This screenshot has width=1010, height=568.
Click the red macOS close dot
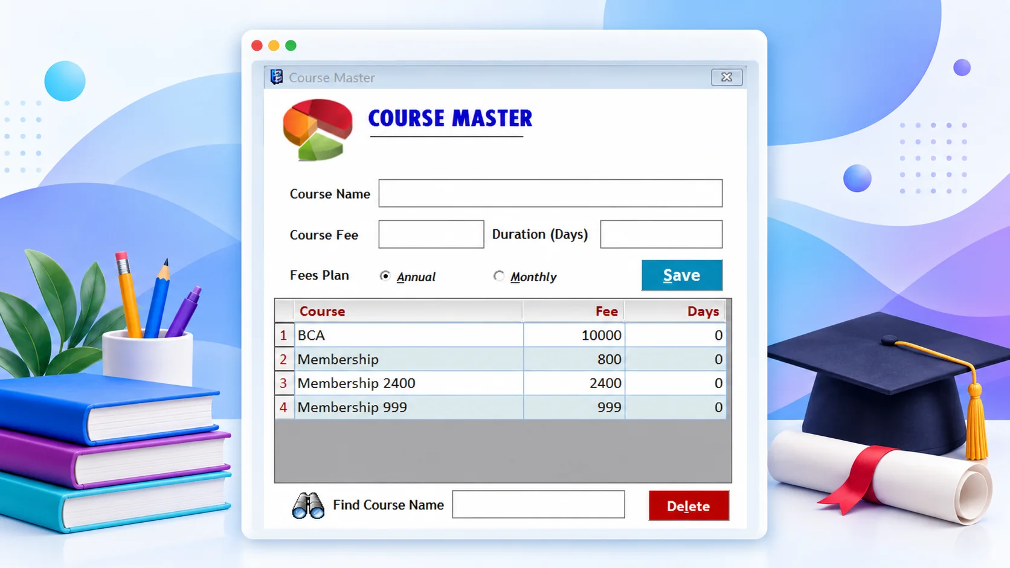(x=257, y=45)
